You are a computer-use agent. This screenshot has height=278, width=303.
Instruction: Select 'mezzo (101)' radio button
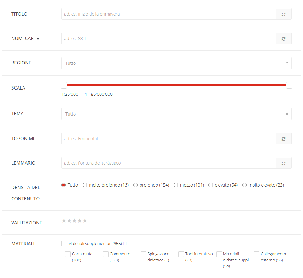click(x=176, y=185)
